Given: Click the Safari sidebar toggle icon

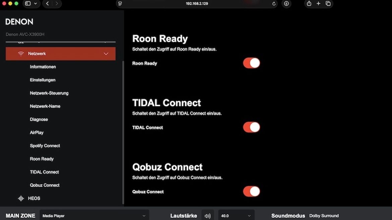Looking at the screenshot, I should (x=28, y=3).
